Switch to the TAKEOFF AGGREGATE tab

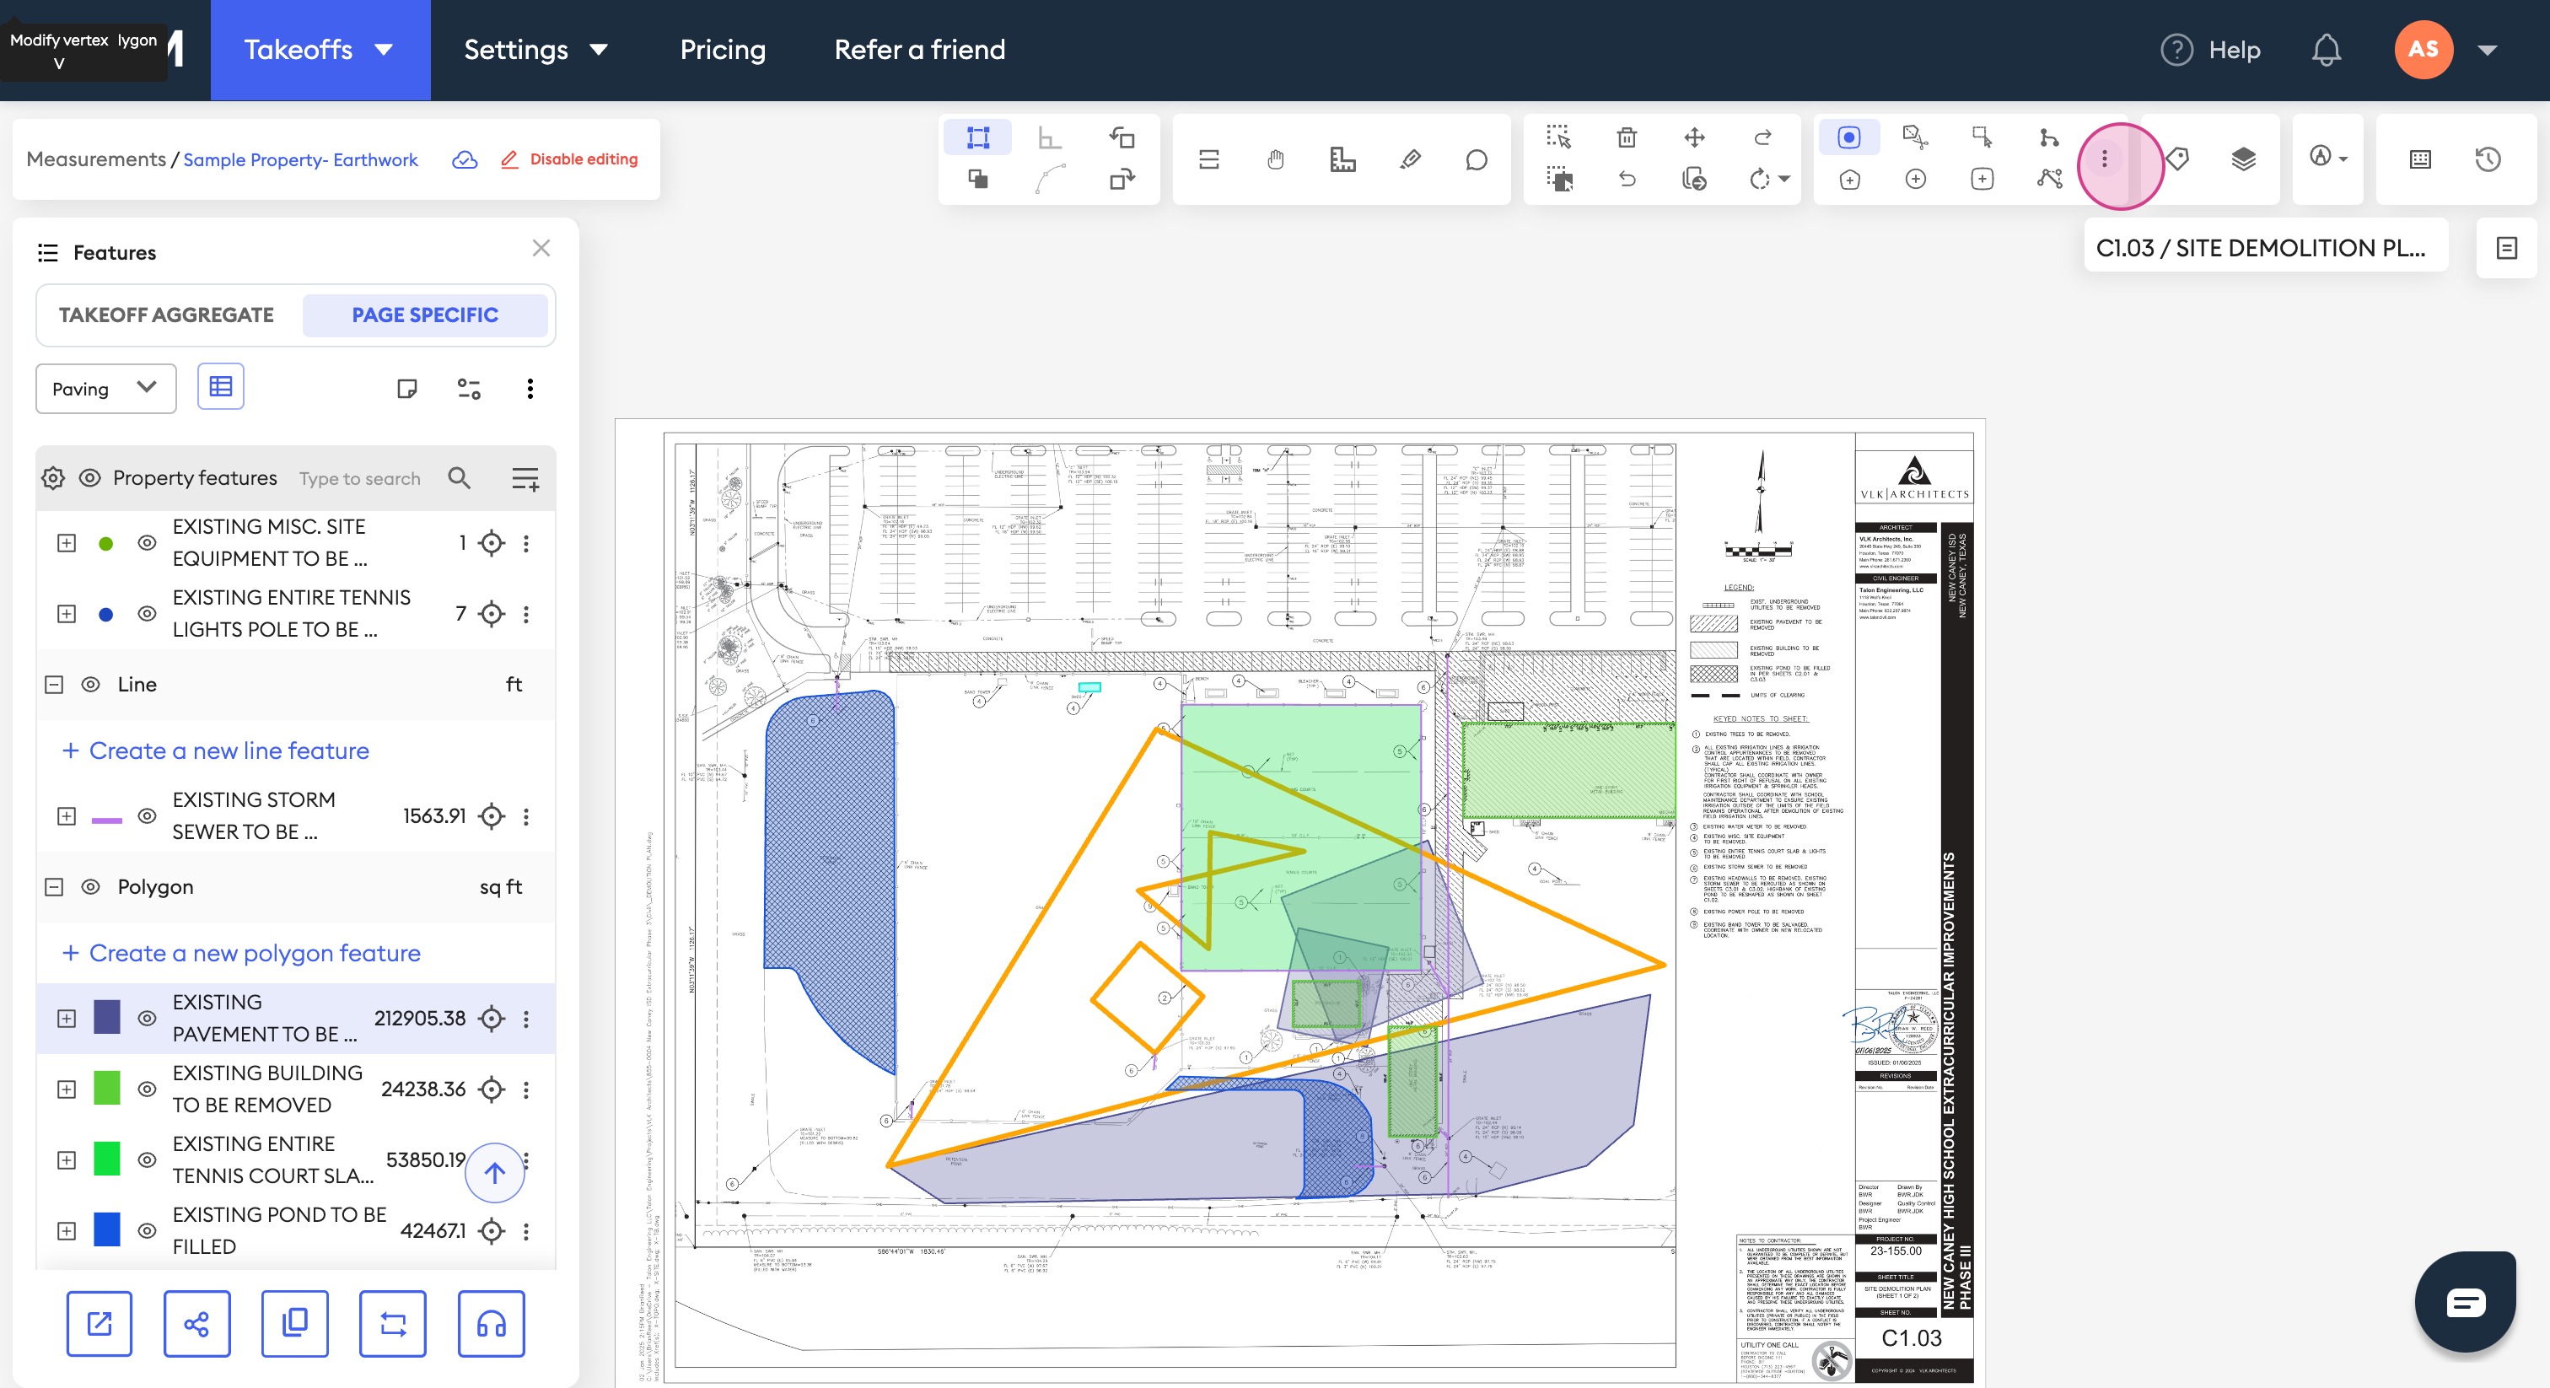(x=166, y=315)
